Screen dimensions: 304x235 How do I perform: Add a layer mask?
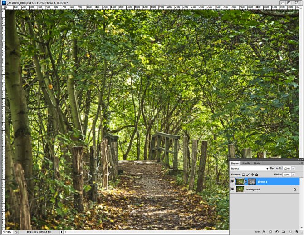[x=271, y=232]
